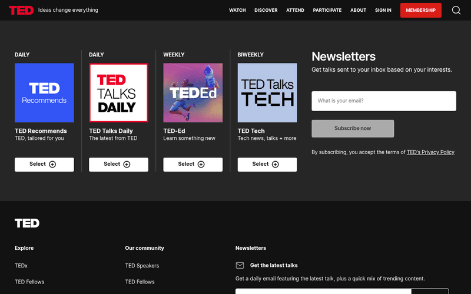The width and height of the screenshot is (471, 294).
Task: Click the TEDEd thumbnail image
Action: pos(193,93)
